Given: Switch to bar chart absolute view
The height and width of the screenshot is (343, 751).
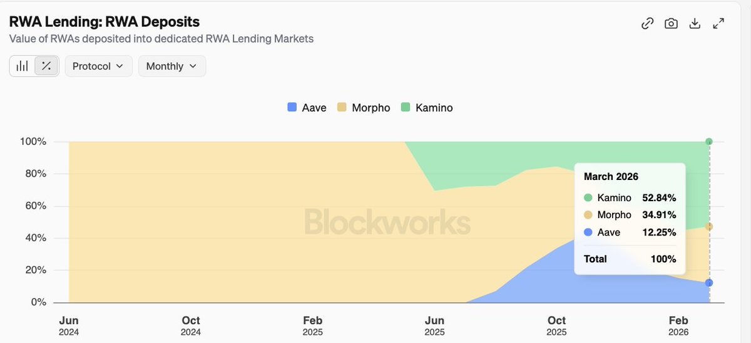Looking at the screenshot, I should click(23, 66).
